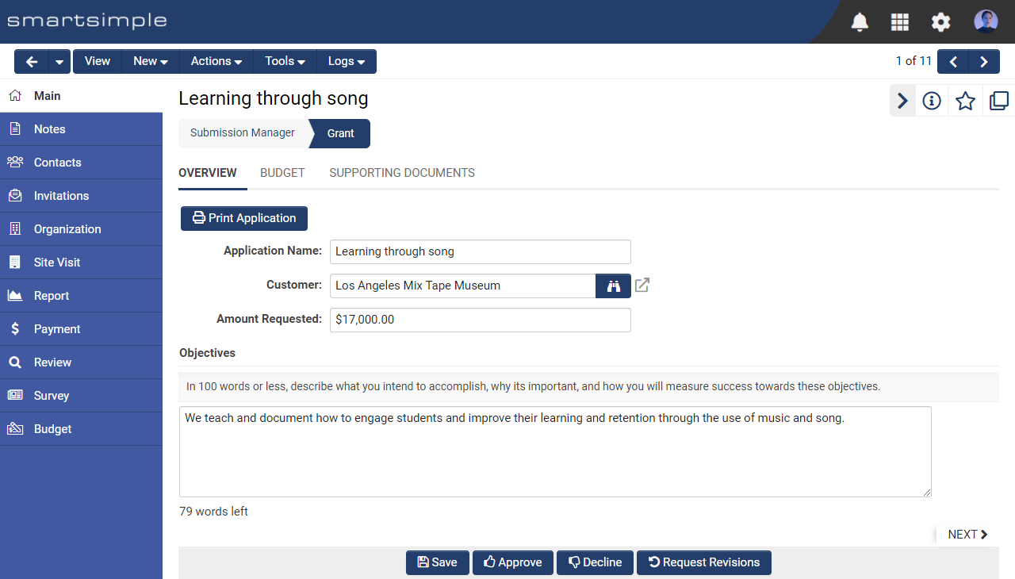The height and width of the screenshot is (579, 1015).
Task: Expand the right side panel chevron
Action: coord(902,101)
